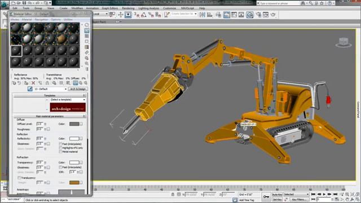Screen dimensions: 361x203
Task: Select the tan colored material sample sphere
Action: click(x=62, y=39)
